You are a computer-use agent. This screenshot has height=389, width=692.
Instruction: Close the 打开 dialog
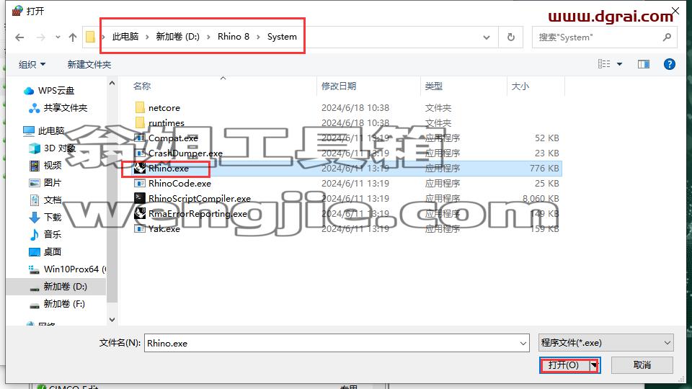(x=675, y=11)
